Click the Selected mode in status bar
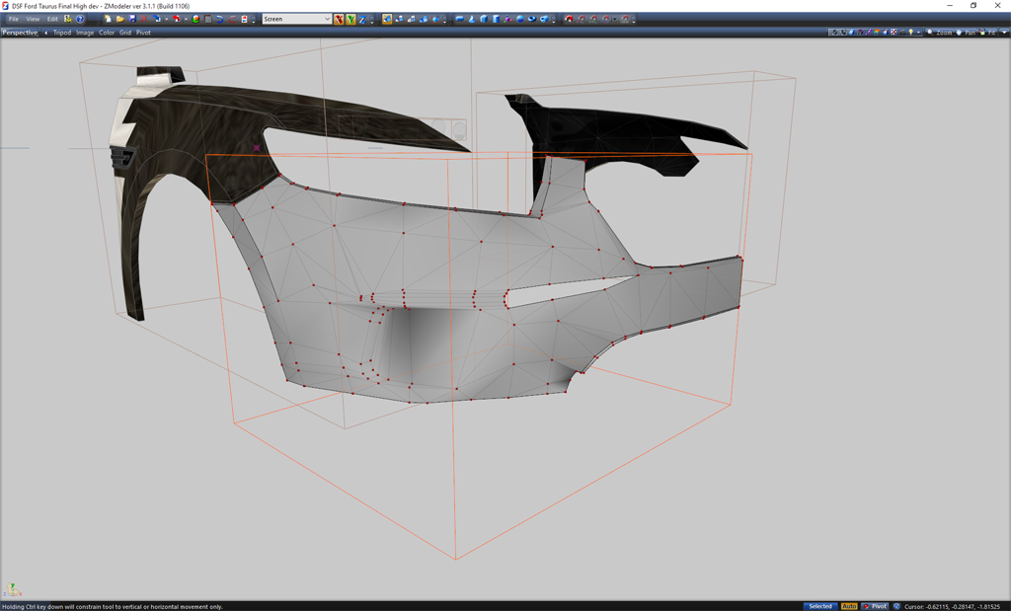 (x=819, y=606)
